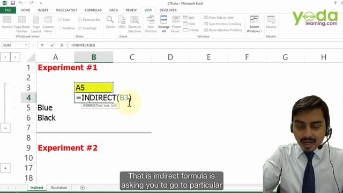343x193 pixels.
Task: Open the HOME ribbon tab
Action: point(25,10)
